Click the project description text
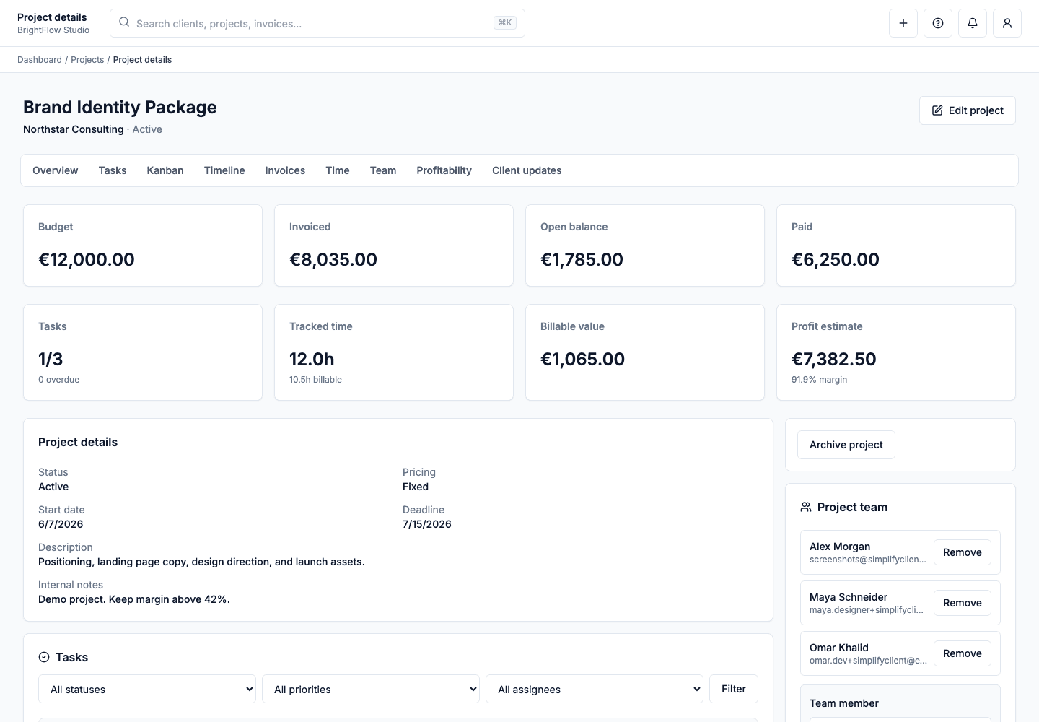 [x=201, y=562]
